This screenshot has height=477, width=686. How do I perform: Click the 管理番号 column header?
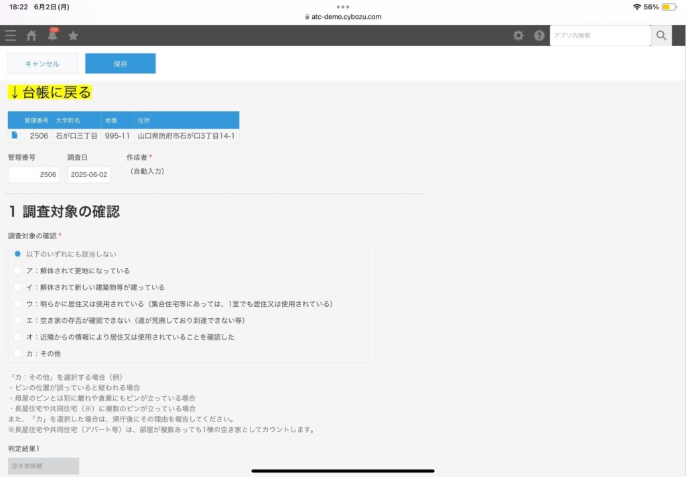click(36, 121)
